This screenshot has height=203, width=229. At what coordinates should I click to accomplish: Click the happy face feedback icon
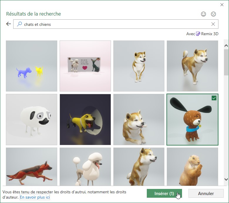click(x=203, y=14)
